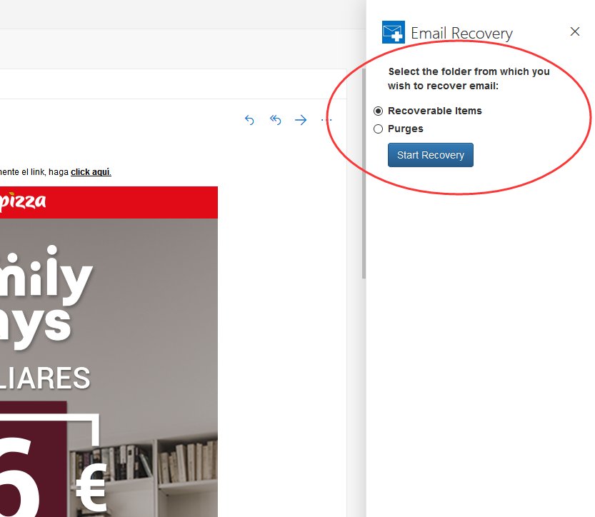The width and height of the screenshot is (595, 517).
Task: Click the Reply All double-arrow icon
Action: 275,120
